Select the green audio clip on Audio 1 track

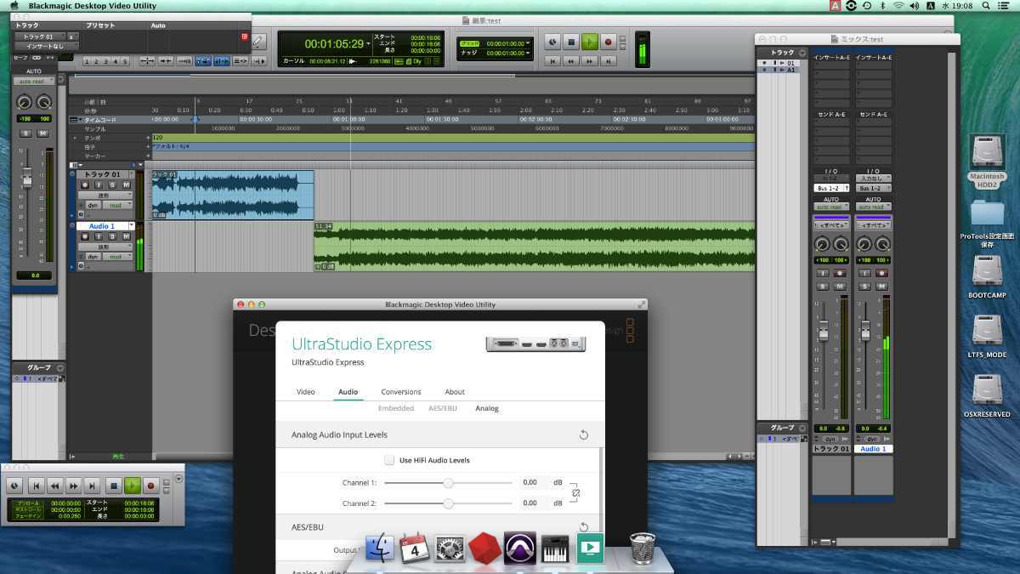click(x=534, y=247)
